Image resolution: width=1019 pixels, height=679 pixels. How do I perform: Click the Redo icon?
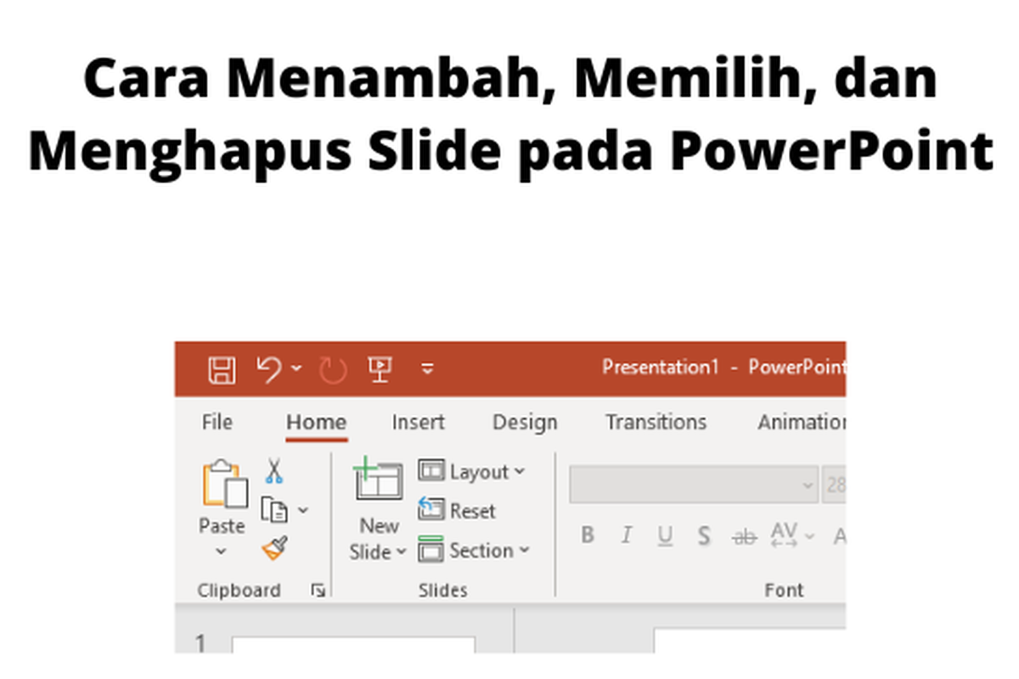click(331, 368)
